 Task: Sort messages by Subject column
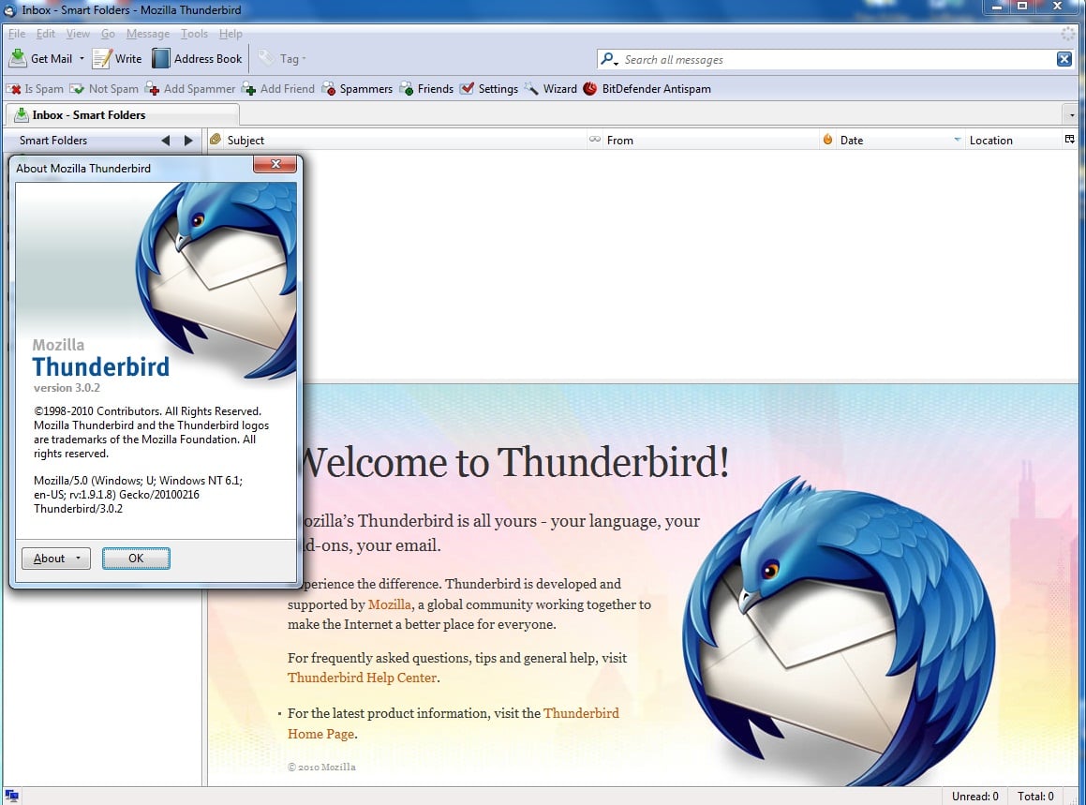click(x=405, y=140)
